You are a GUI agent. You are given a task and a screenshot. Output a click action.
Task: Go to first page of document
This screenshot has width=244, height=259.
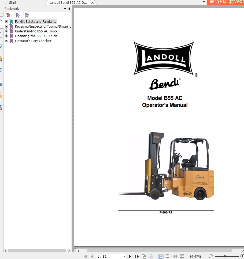tap(85, 256)
